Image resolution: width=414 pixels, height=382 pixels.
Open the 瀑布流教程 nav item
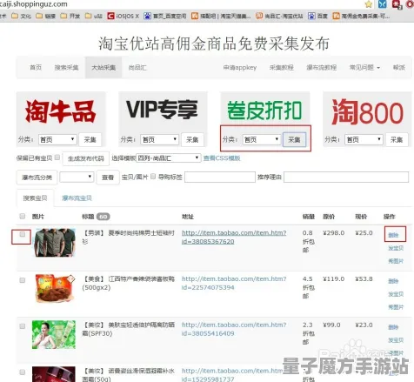[x=322, y=68]
